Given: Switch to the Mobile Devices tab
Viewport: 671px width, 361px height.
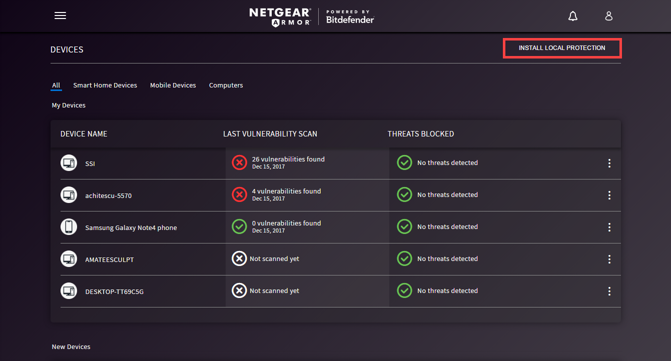Looking at the screenshot, I should point(173,85).
